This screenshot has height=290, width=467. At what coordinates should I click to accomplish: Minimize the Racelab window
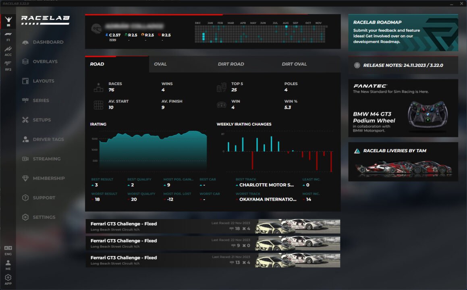pos(452,4)
